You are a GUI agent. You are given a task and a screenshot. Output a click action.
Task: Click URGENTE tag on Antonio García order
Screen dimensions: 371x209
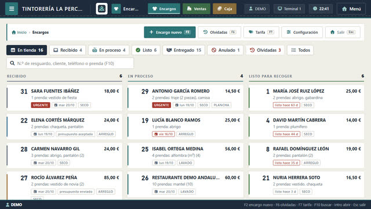click(161, 105)
